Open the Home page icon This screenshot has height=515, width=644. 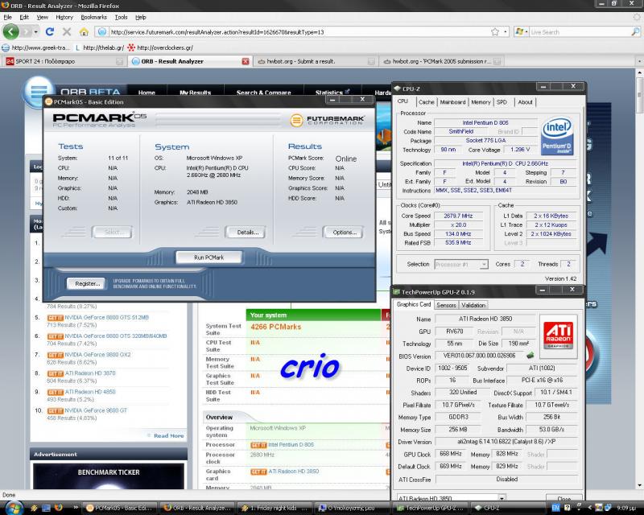pos(84,31)
